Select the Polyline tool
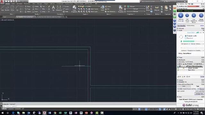 click(x=7, y=8)
